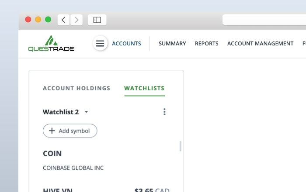Switch to the Account Holdings tab
306x192 pixels.
coord(76,88)
